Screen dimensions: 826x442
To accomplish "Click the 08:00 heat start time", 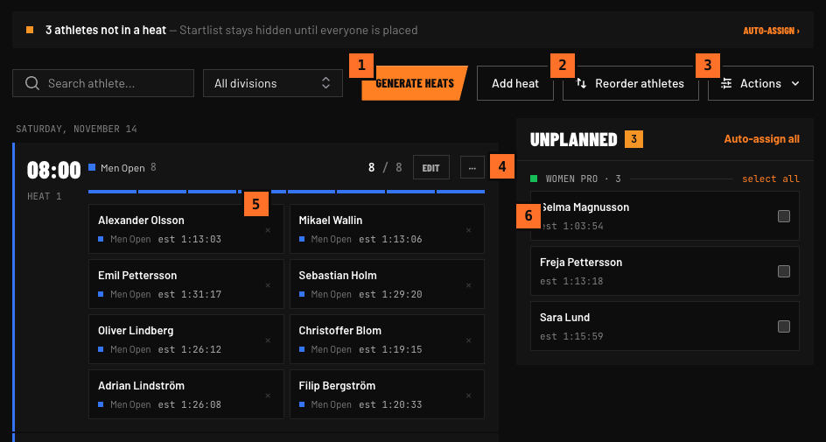I will pyautogui.click(x=53, y=170).
